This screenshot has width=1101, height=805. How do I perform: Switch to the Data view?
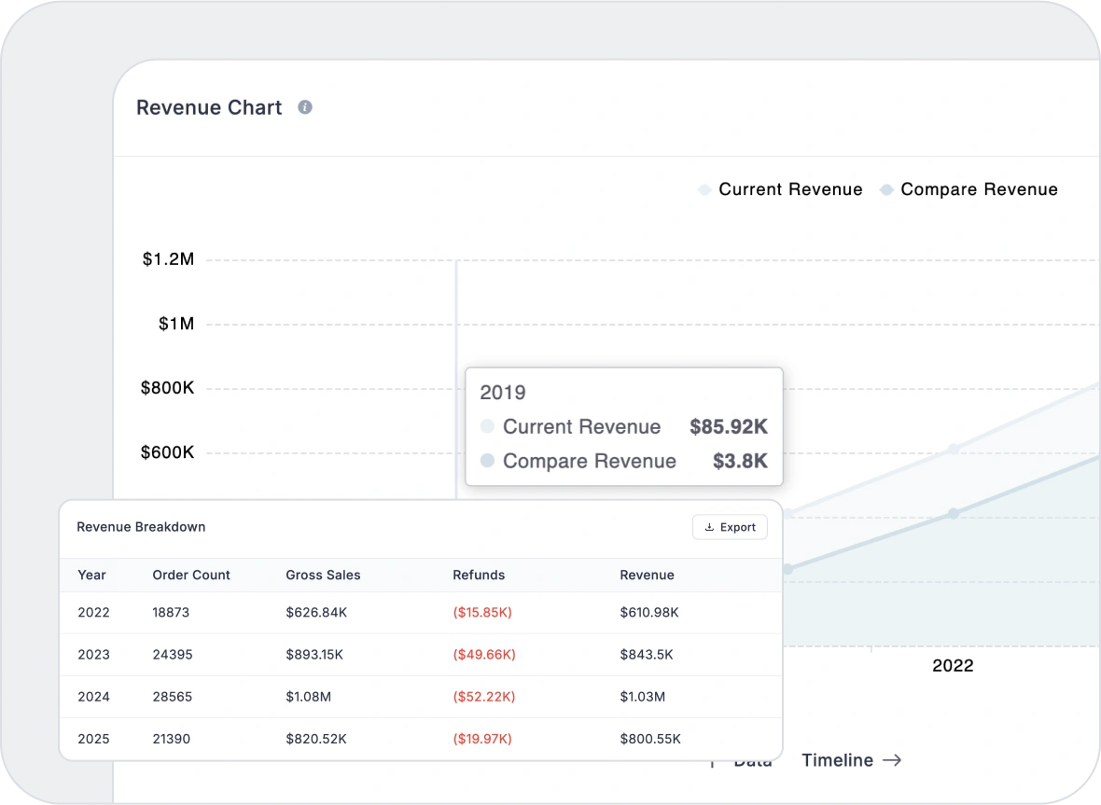click(752, 760)
